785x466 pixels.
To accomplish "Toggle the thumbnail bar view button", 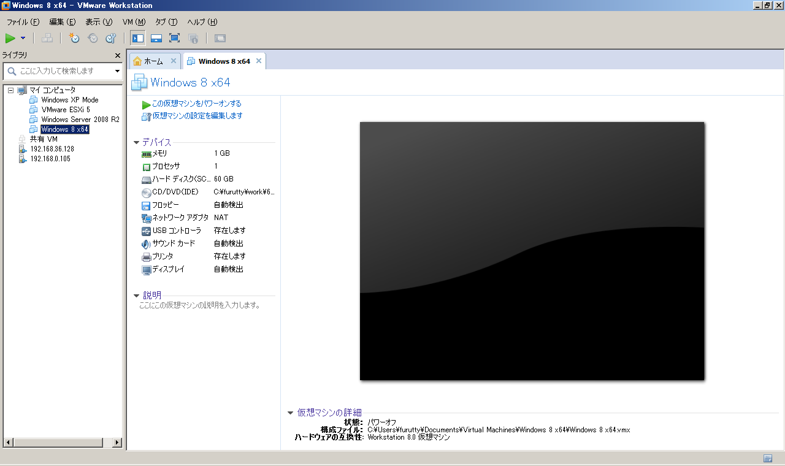I will (156, 38).
